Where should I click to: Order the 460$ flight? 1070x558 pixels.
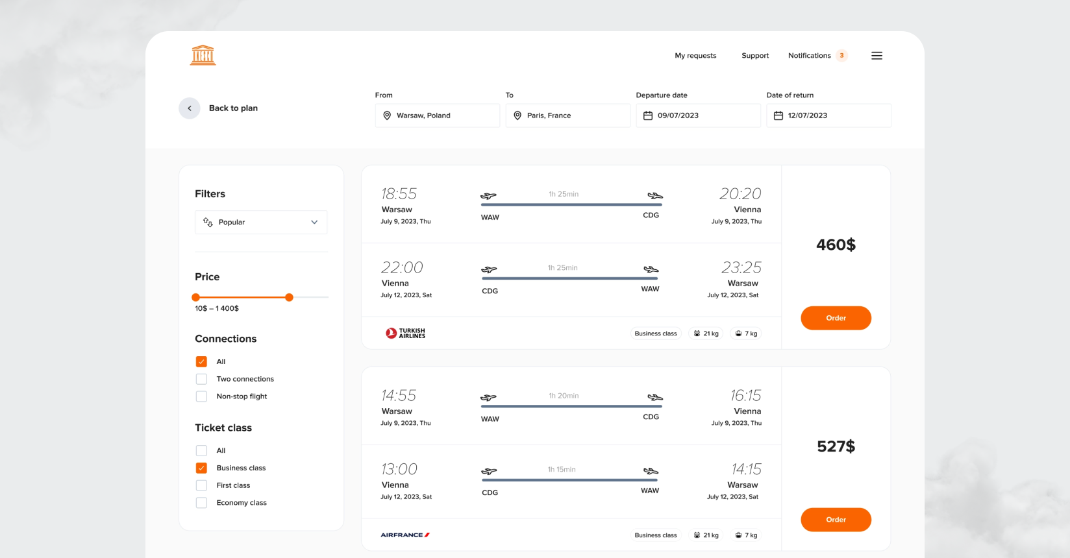point(836,318)
